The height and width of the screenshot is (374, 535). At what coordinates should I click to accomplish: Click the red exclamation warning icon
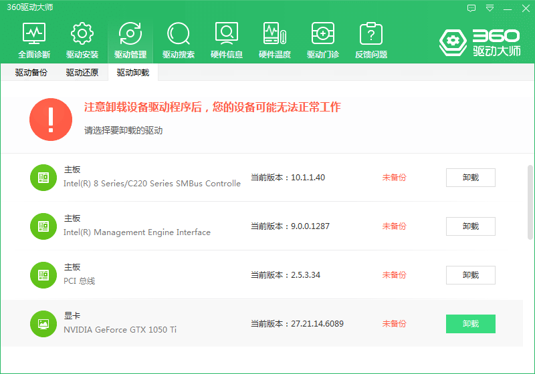coord(51,120)
